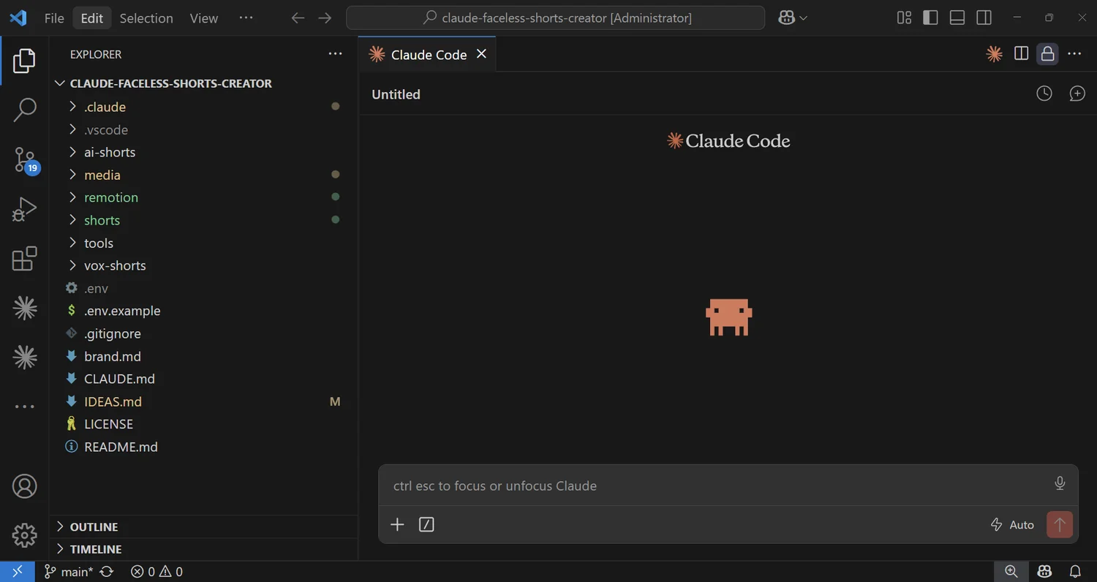This screenshot has height=582, width=1097.
Task: Click the microphone voice input icon
Action: click(1060, 483)
